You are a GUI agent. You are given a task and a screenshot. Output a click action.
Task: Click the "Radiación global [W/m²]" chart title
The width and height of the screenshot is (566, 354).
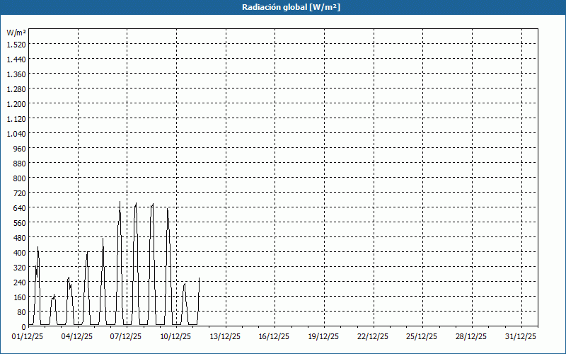[x=283, y=7]
